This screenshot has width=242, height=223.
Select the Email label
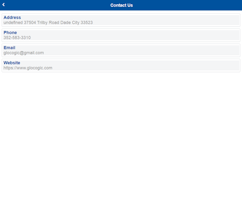(x=9, y=48)
